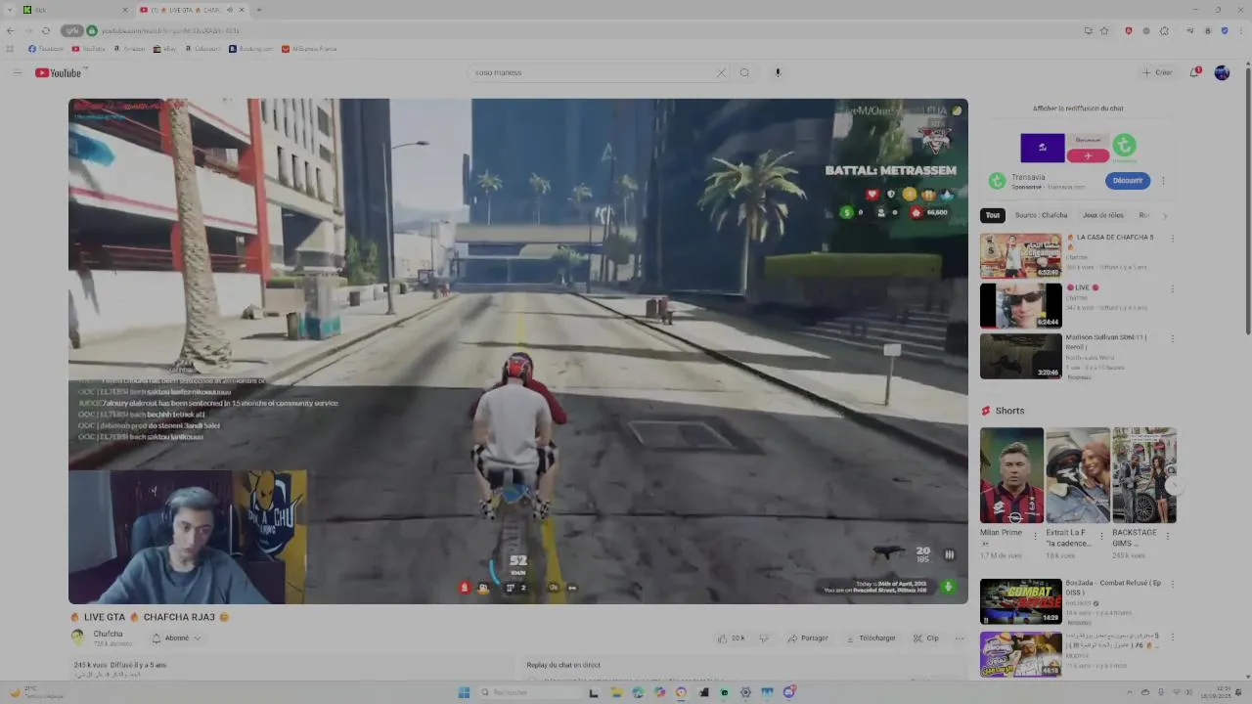1252x704 pixels.
Task: Open the YouTube account avatar menu
Action: 1222,72
